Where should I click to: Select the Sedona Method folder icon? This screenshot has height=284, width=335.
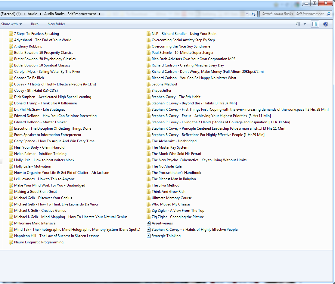coord(149,84)
